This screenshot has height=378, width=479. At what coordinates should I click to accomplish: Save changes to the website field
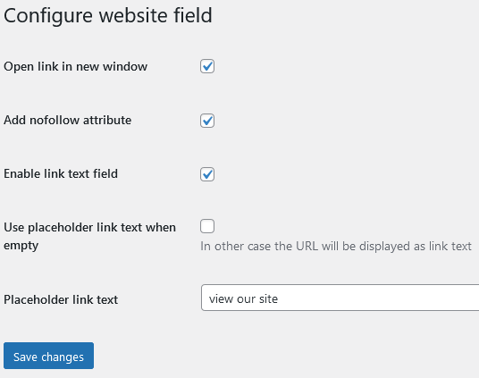tap(48, 356)
